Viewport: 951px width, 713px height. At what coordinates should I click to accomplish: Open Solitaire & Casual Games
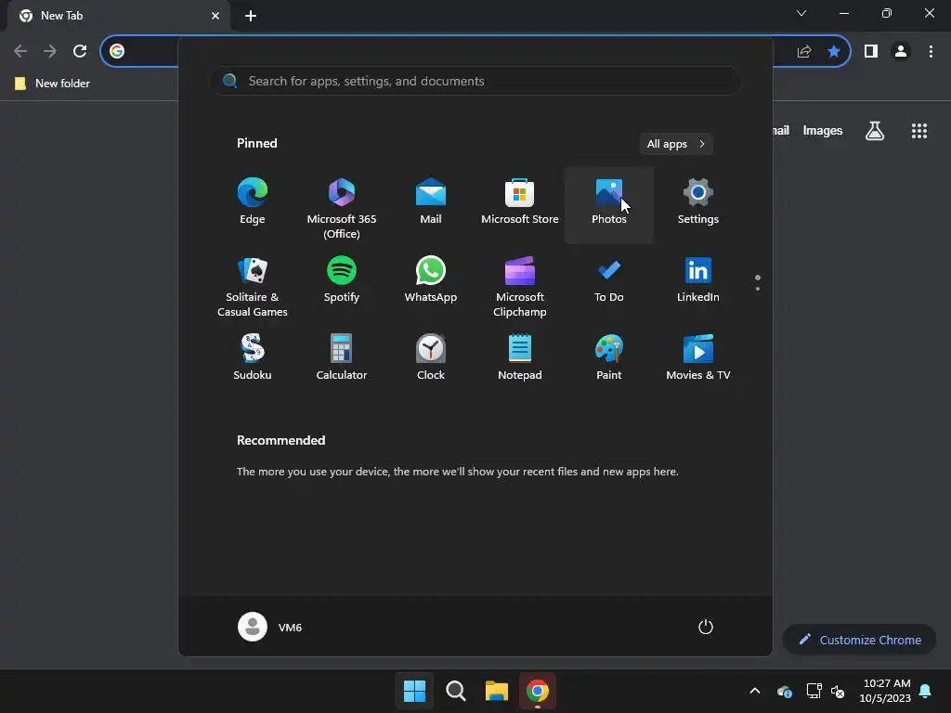tap(253, 285)
